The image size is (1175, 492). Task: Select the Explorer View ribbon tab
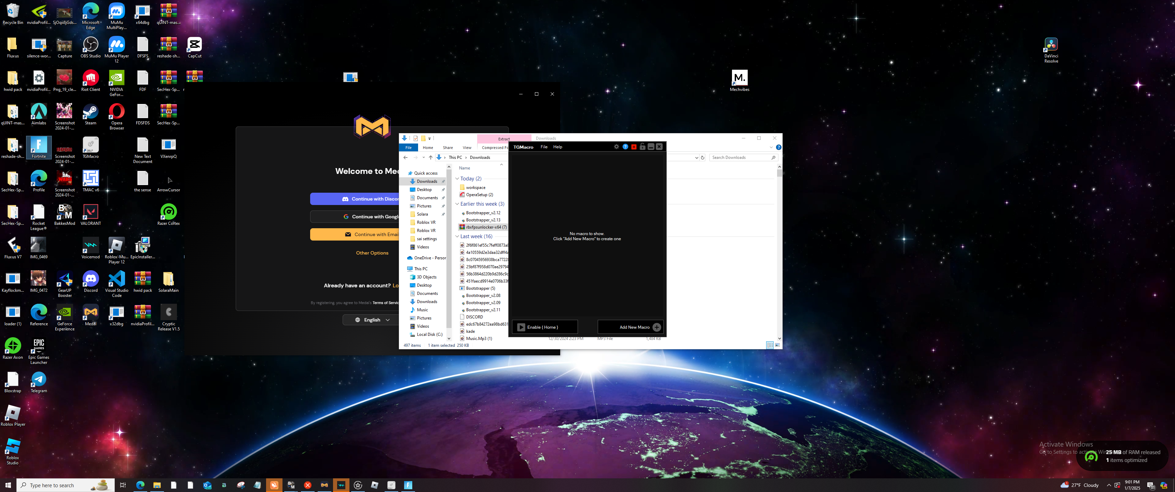[467, 147]
